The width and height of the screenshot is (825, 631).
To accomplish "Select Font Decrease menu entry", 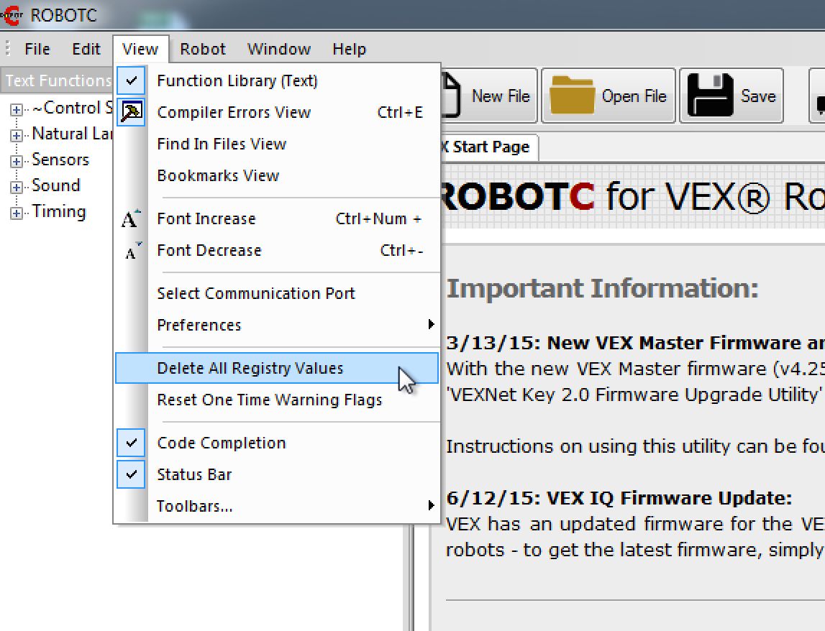I will pos(278,250).
